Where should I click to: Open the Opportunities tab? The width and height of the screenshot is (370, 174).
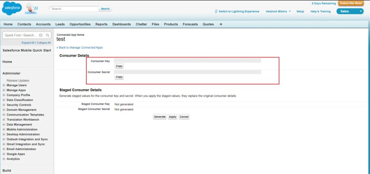coord(80,24)
